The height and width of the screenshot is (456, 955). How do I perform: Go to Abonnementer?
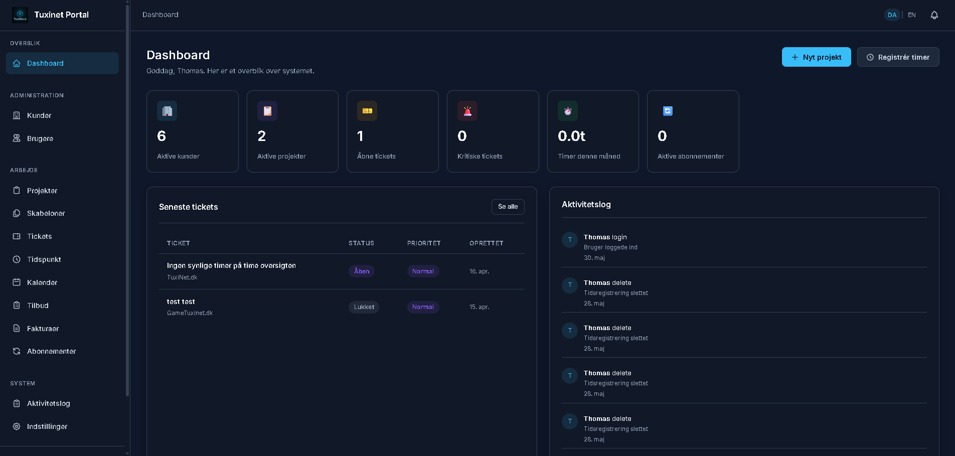click(x=62, y=351)
